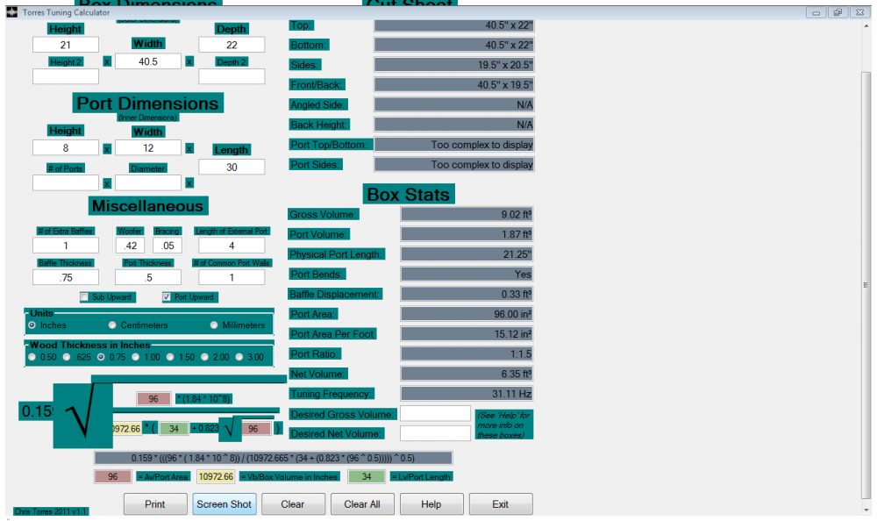Click the Torres Tuning Calculator title bar icon

[11, 11]
